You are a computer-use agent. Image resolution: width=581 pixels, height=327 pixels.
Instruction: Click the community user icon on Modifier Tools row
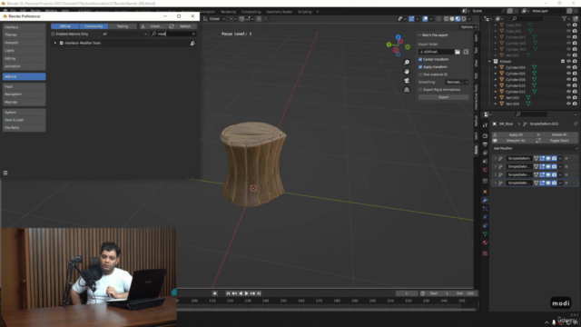coord(192,43)
